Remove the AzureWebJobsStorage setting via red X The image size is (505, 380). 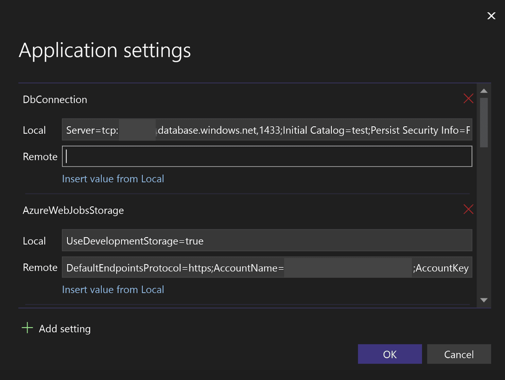[469, 210]
